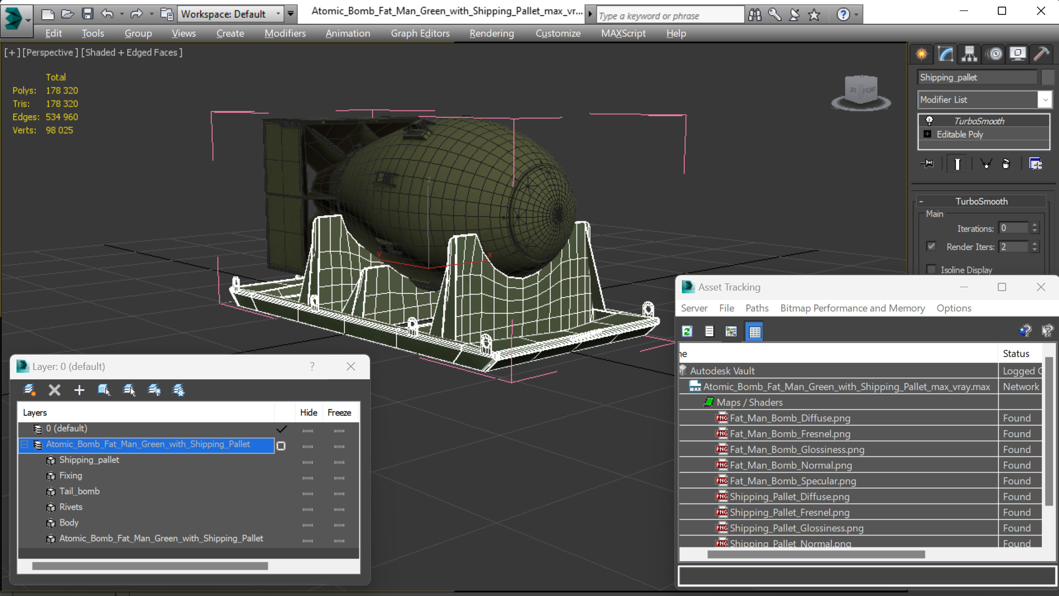Switch to the Hierarchy panel
Viewport: 1059px width, 596px height.
[969, 53]
